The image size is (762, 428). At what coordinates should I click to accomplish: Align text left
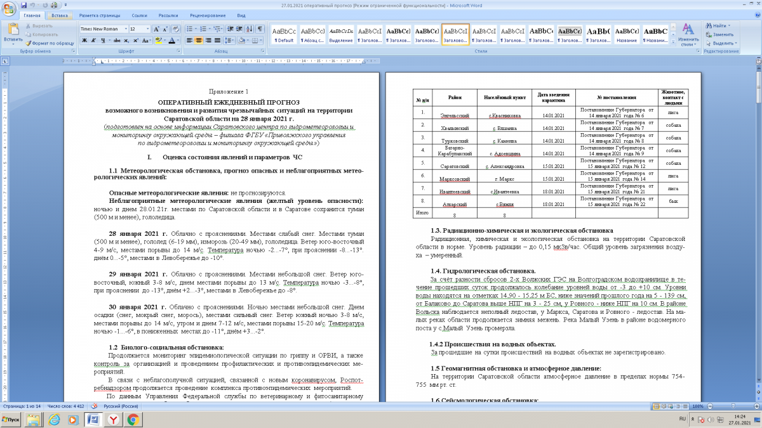click(x=190, y=40)
